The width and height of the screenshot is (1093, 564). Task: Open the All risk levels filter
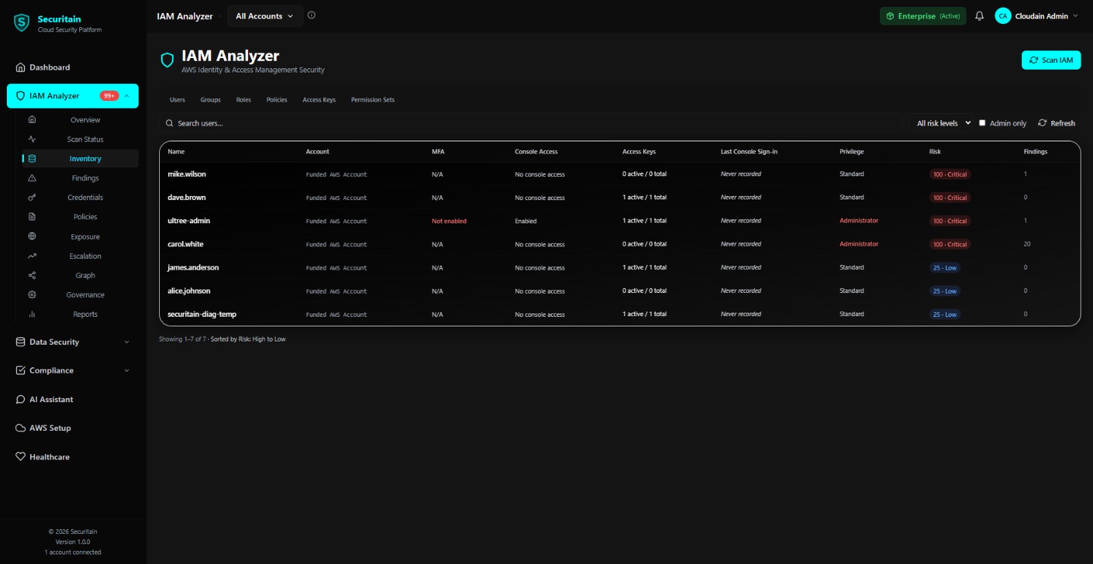click(x=943, y=123)
